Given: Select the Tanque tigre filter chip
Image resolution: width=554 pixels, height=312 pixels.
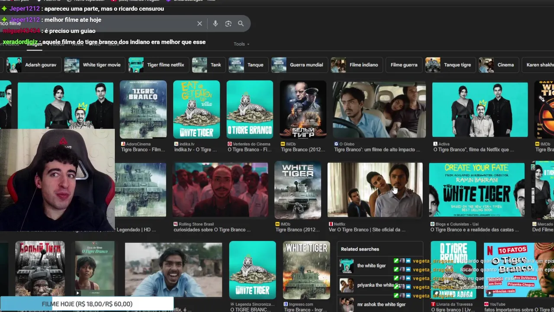Looking at the screenshot, I should click(x=450, y=65).
